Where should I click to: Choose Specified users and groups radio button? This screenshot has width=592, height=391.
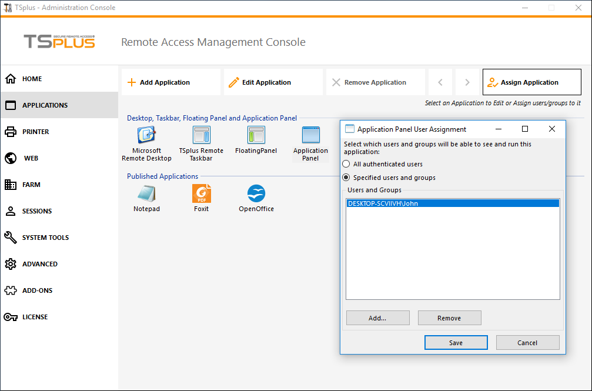coord(347,178)
